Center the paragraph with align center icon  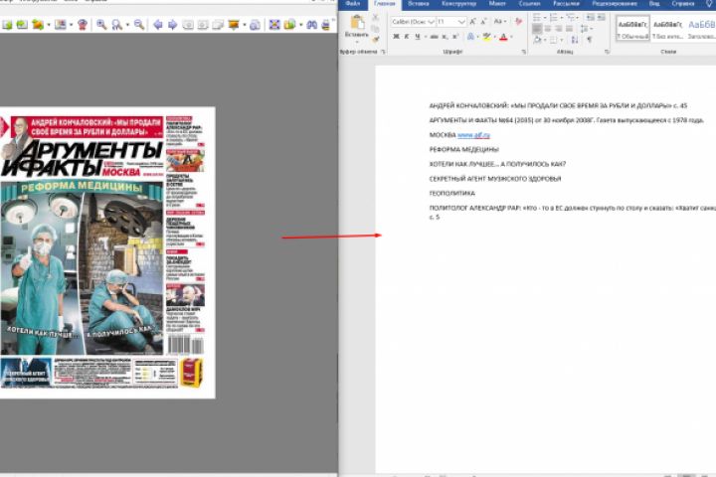coord(548,28)
